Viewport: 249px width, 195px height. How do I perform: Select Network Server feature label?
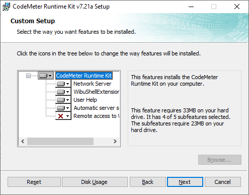tap(92, 84)
